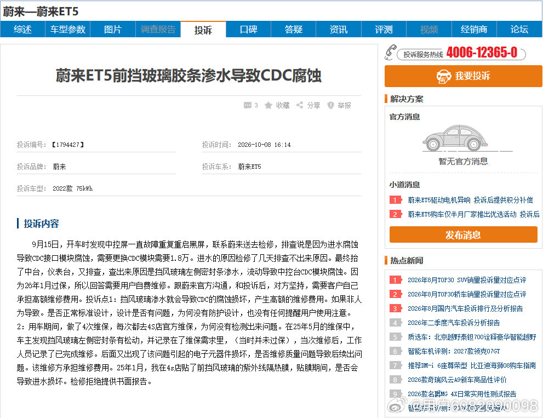Select the 调查报告 tab
The height and width of the screenshot is (418, 543).
point(158,30)
